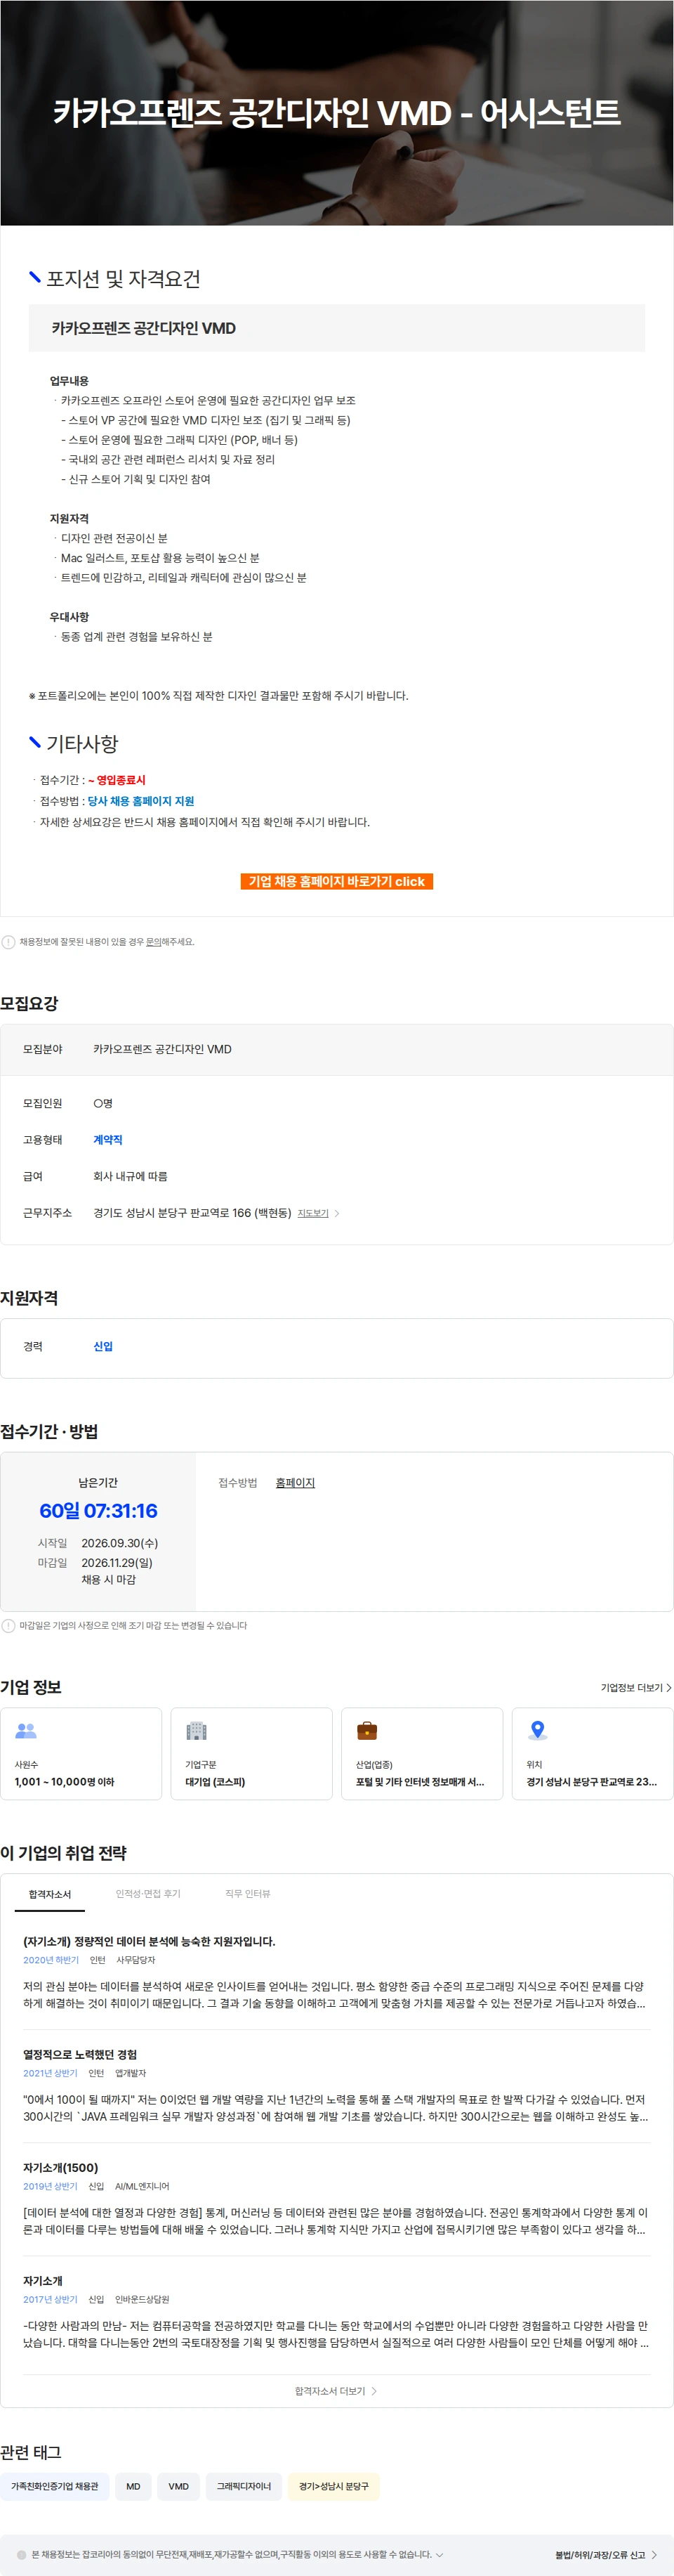Click the 대기업 (코스피) company type card
The width and height of the screenshot is (674, 2576).
tap(251, 1753)
